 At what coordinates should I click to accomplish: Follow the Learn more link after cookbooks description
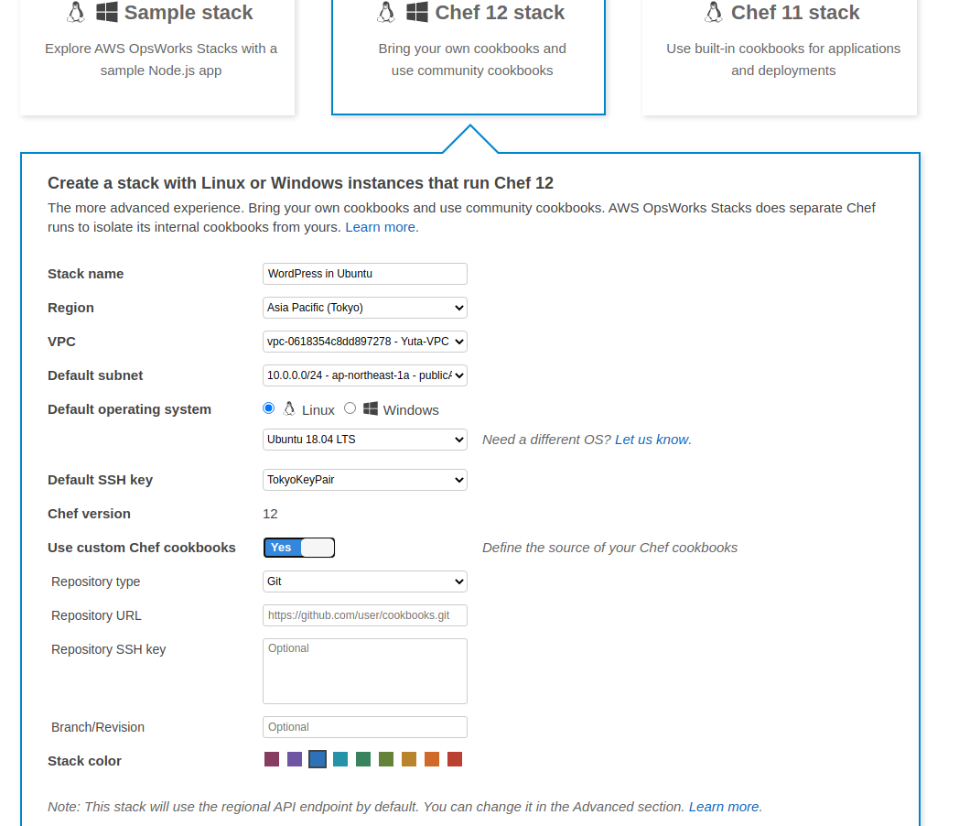[x=382, y=227]
